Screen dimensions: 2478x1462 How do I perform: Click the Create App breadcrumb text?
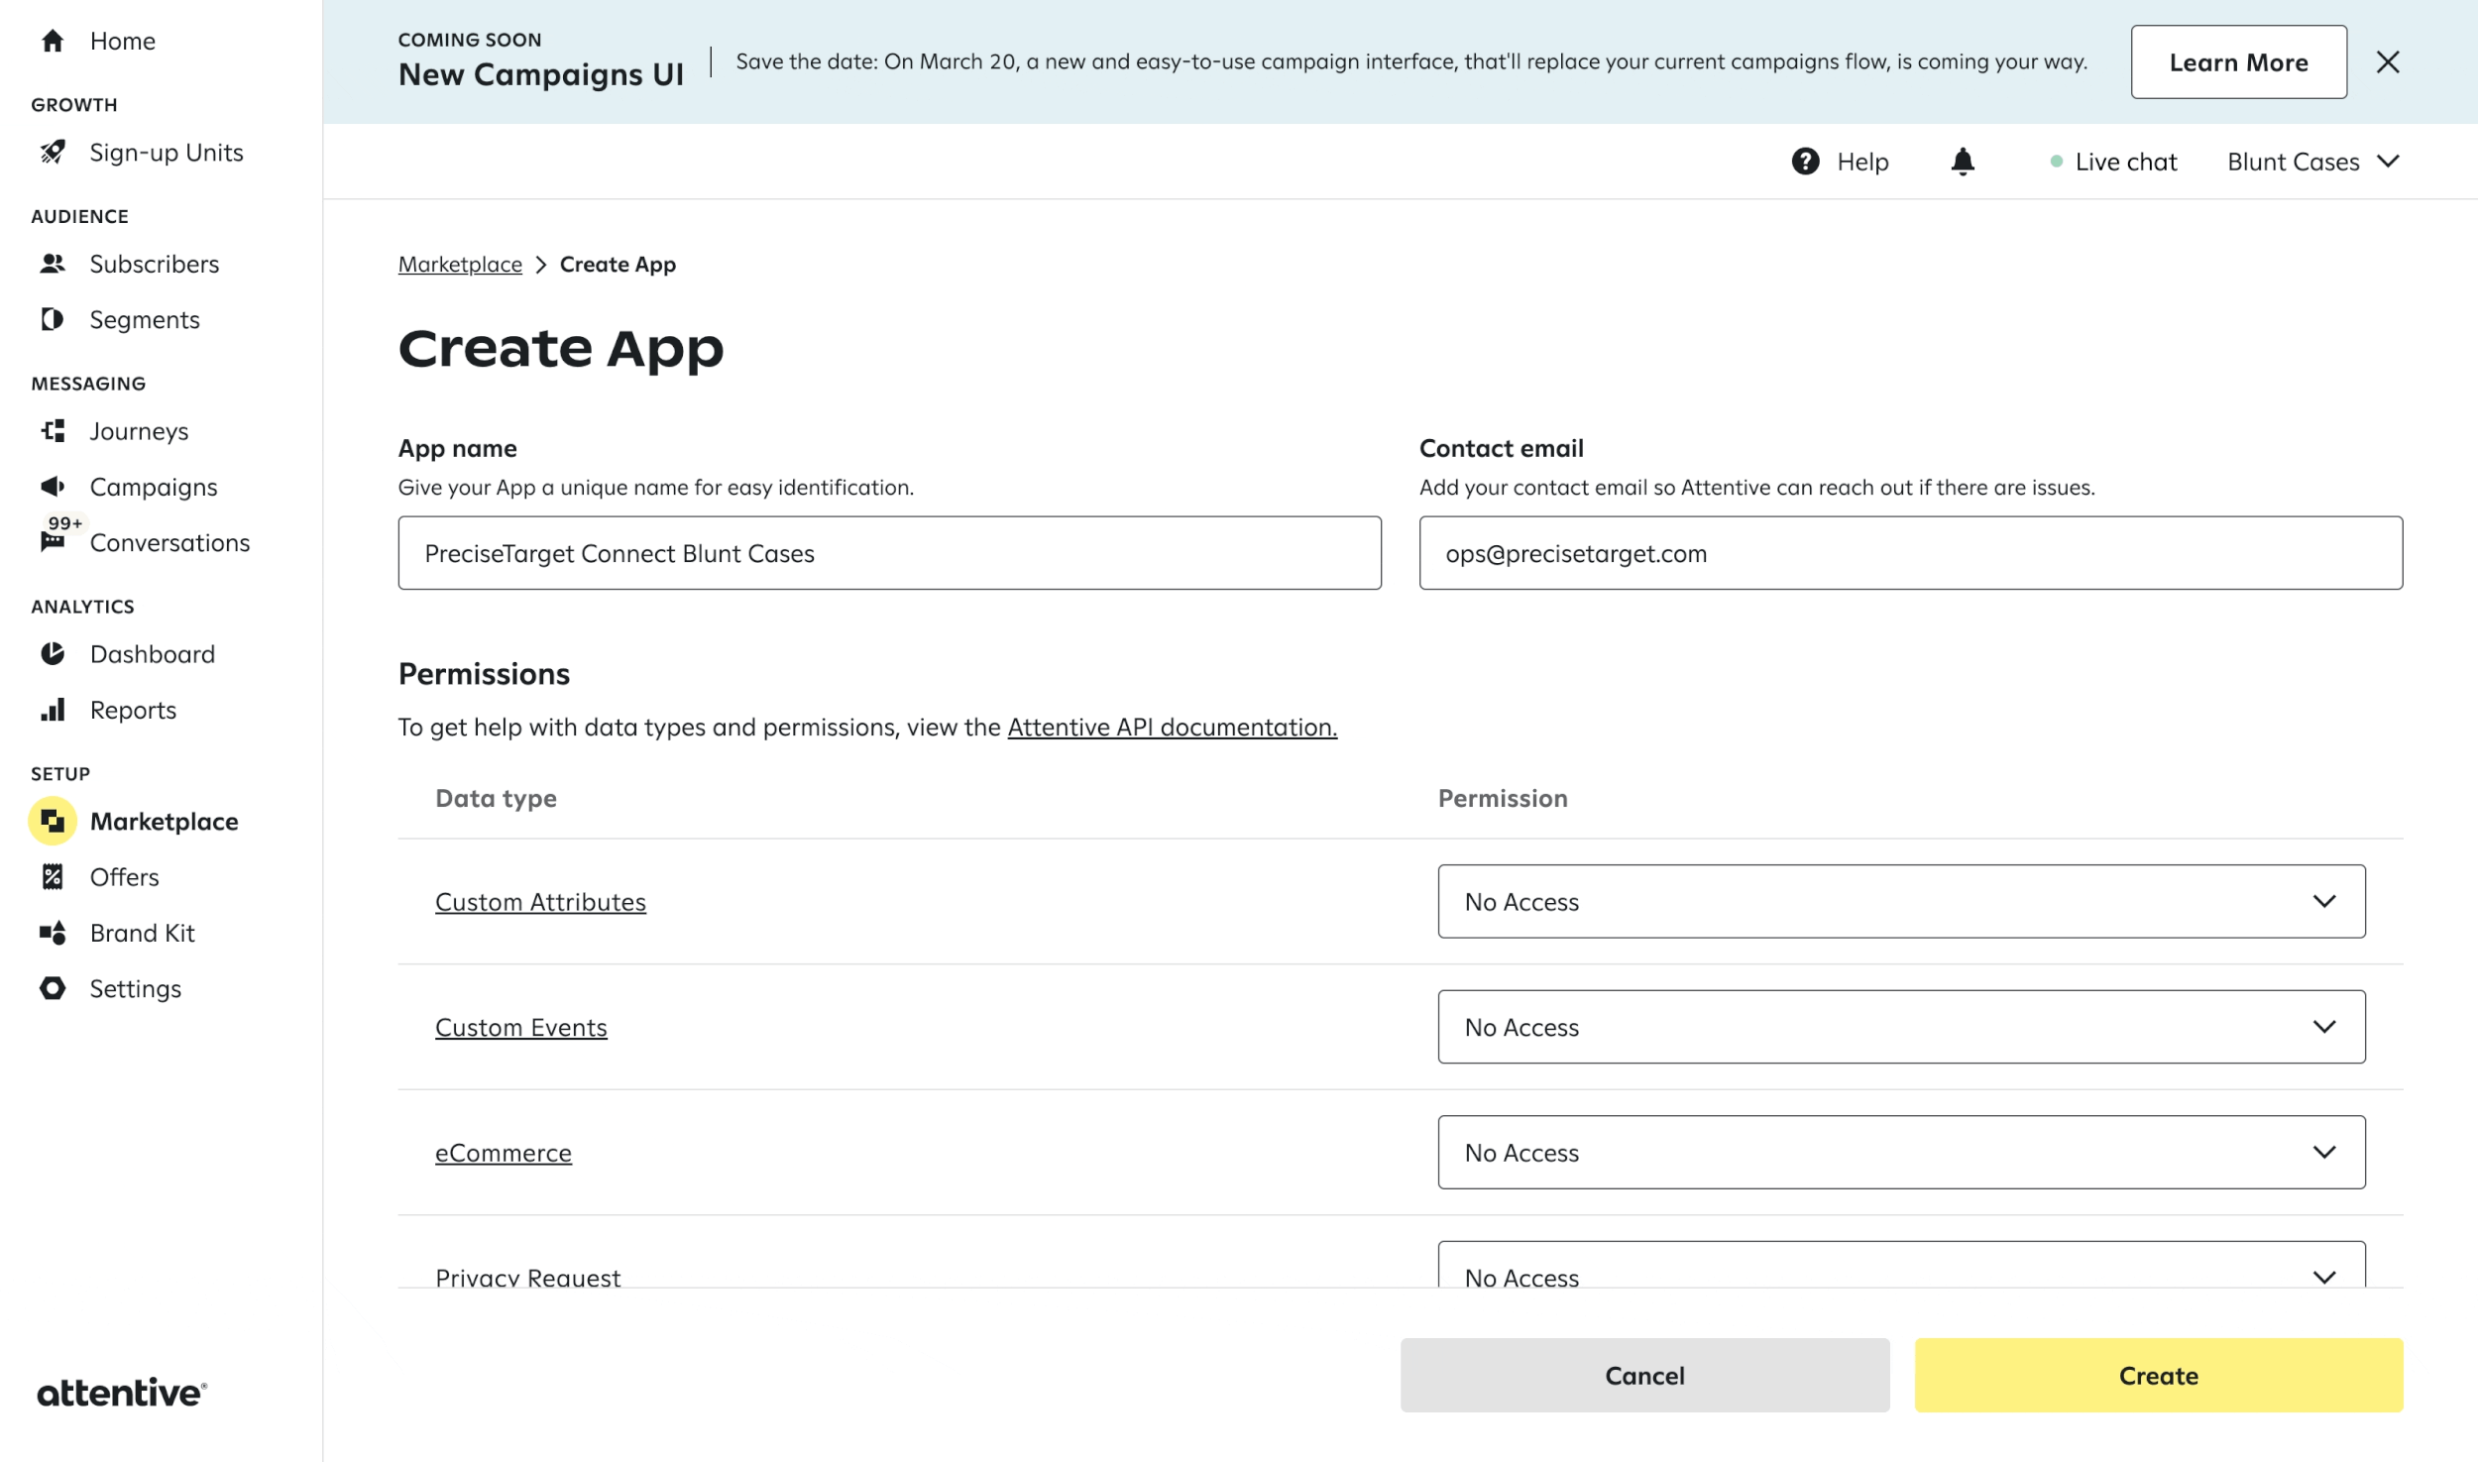coord(618,265)
